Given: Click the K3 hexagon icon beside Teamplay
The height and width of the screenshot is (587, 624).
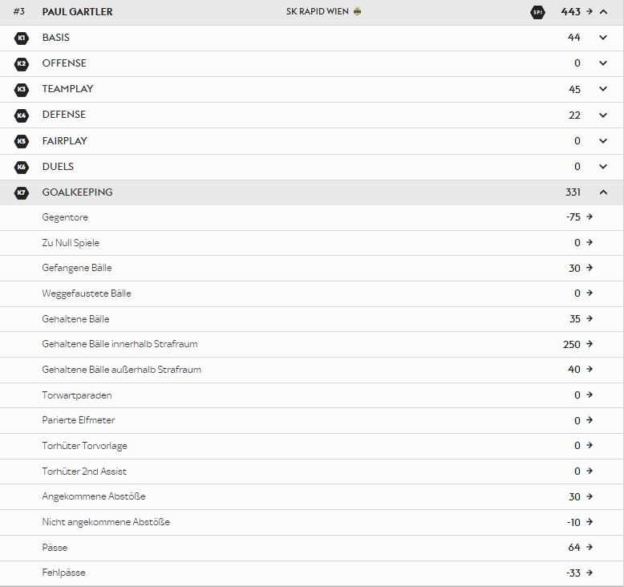Looking at the screenshot, I should click(x=22, y=89).
